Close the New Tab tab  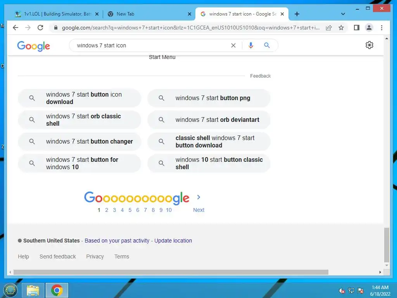point(189,14)
